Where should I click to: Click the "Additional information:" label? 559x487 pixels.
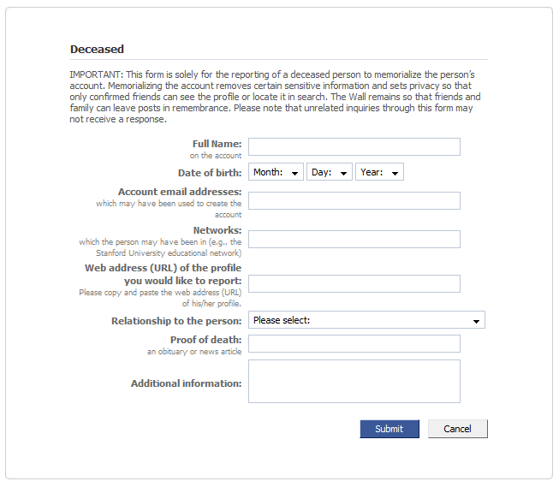[186, 383]
